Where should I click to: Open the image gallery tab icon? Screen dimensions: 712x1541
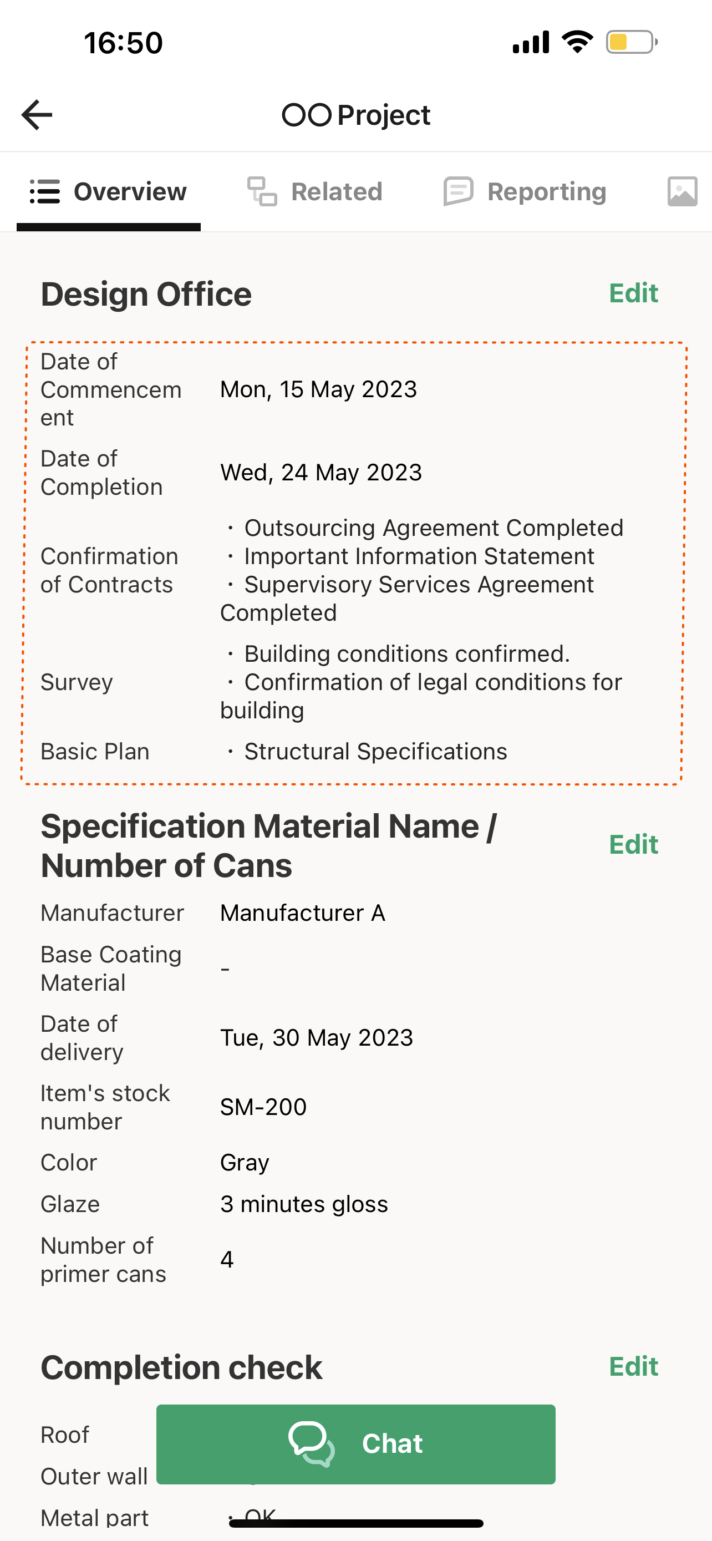(x=682, y=192)
